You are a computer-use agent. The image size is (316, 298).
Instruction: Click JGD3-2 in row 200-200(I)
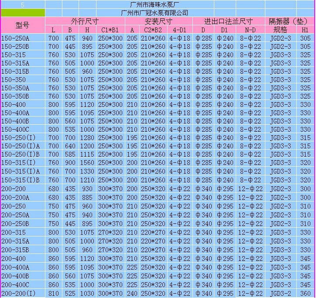[x=281, y=293]
